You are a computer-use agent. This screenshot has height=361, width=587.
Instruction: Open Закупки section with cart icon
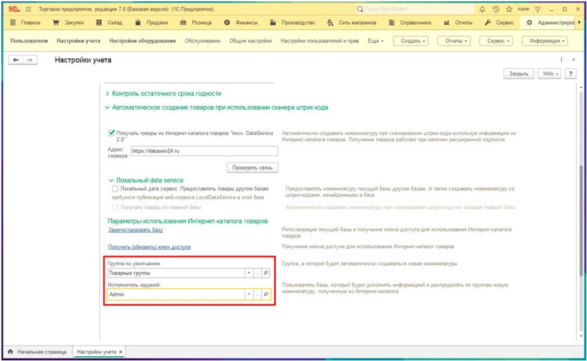[x=68, y=22]
